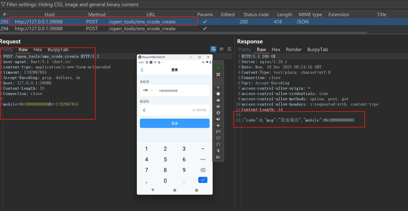Viewport: 408px width, 211px height.
Task: Turn phone screen off with crossed-eye icon
Action: 218,107
